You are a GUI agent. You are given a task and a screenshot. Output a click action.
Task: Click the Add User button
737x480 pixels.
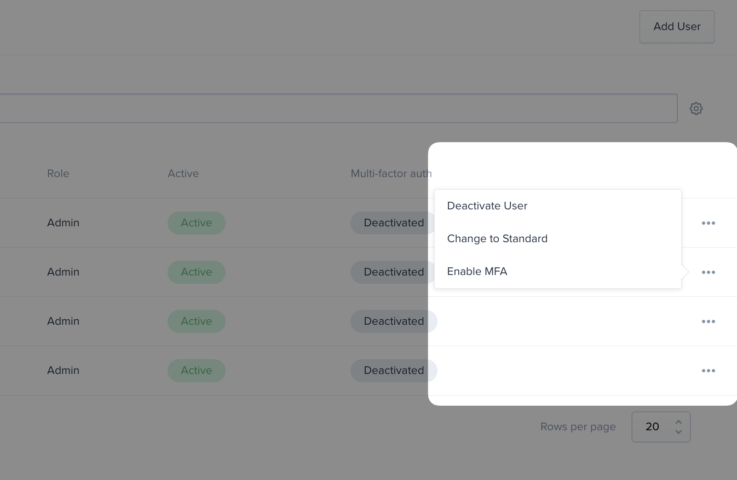(x=677, y=27)
